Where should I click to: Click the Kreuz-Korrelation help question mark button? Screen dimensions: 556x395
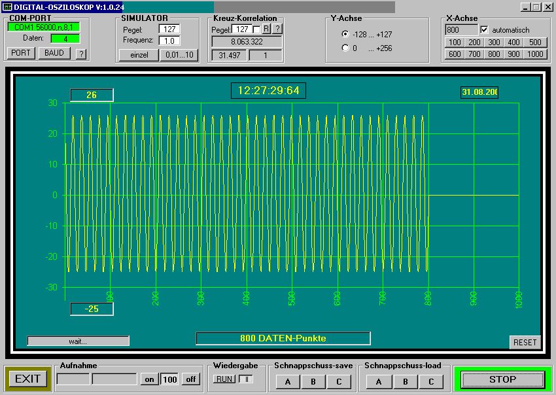tap(277, 29)
